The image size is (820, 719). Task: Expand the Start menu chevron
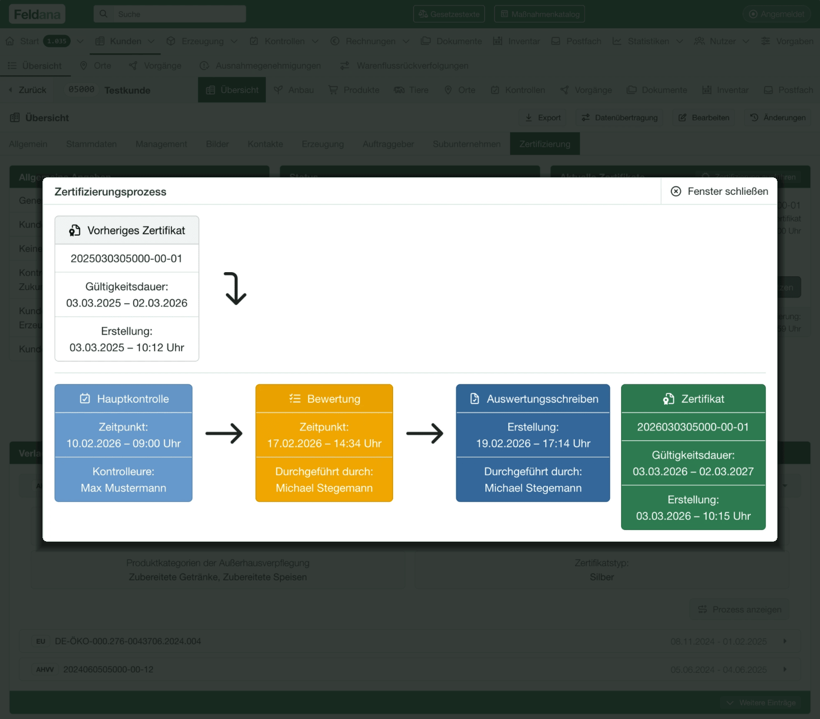tap(80, 41)
